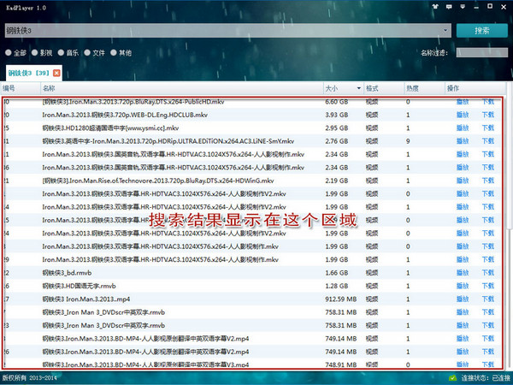Viewport: 513px width, 385px height.
Task: Click 下载 link for the 3.93 GB file
Action: [x=488, y=115]
